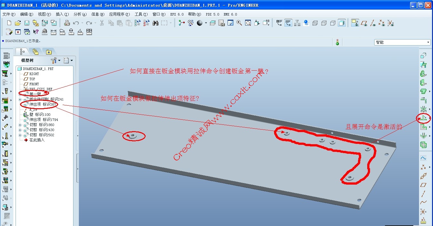This screenshot has width=433, height=226.
Task: Open model tree settings tools dropdown
Action: pyautogui.click(x=55, y=60)
